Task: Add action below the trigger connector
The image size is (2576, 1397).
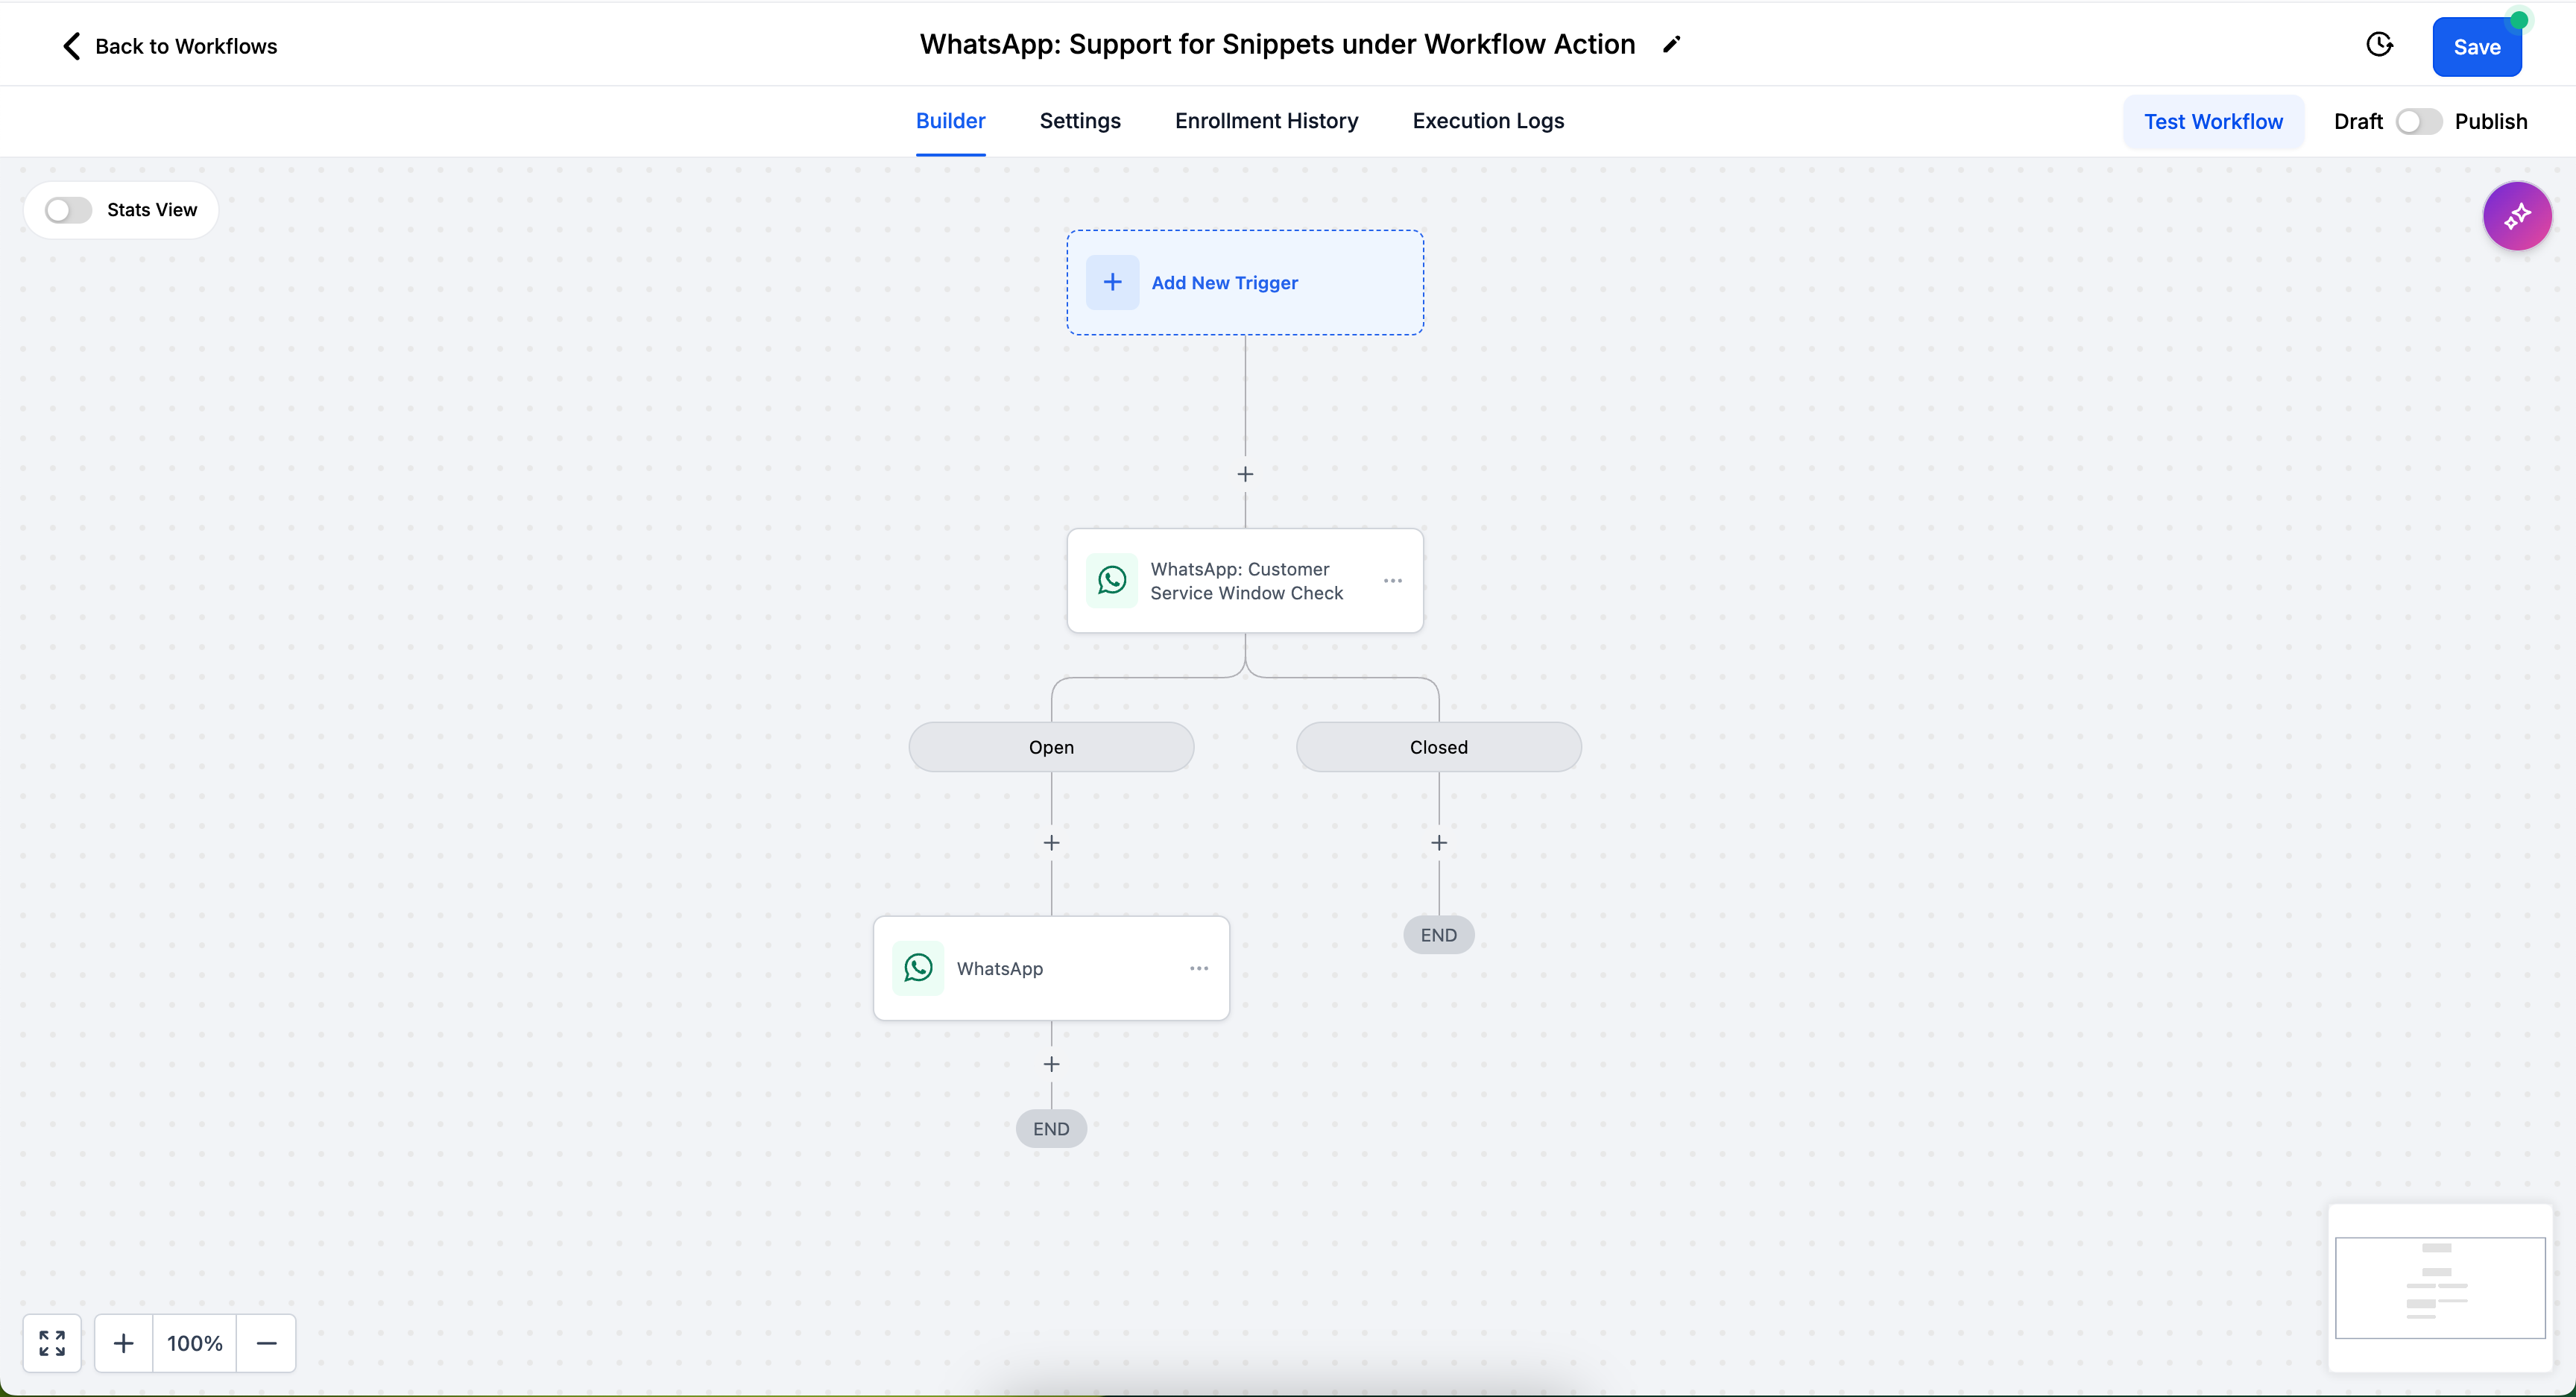Action: (1245, 474)
